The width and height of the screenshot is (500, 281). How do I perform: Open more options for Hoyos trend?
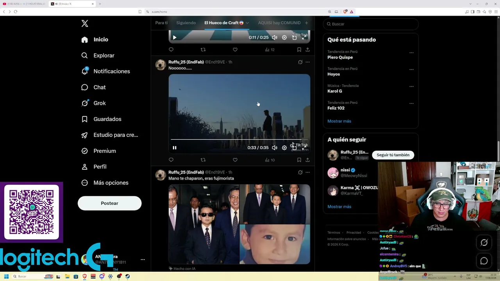(x=411, y=69)
